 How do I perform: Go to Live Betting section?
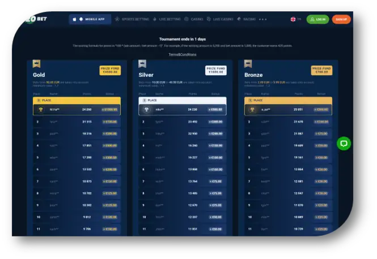[x=167, y=19]
